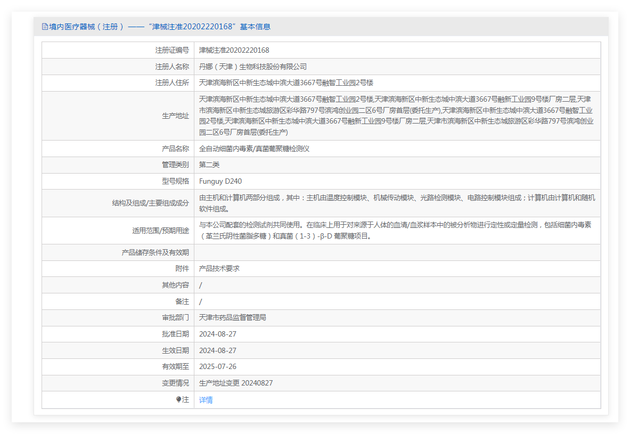Click the 注册人名称 label
Screen dimensions: 630x434
172,67
